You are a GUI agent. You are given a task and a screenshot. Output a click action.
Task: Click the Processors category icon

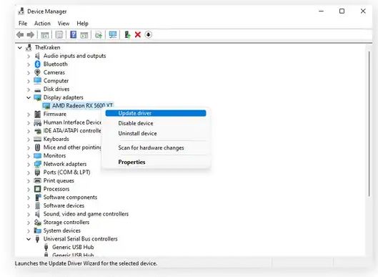coord(37,189)
